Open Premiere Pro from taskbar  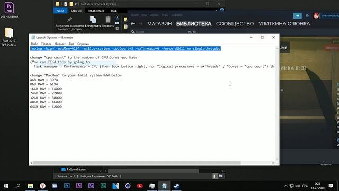(x=79, y=186)
